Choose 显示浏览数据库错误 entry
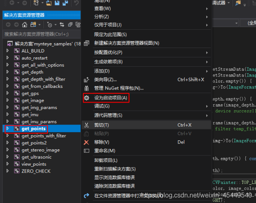 pyautogui.click(x=146, y=177)
